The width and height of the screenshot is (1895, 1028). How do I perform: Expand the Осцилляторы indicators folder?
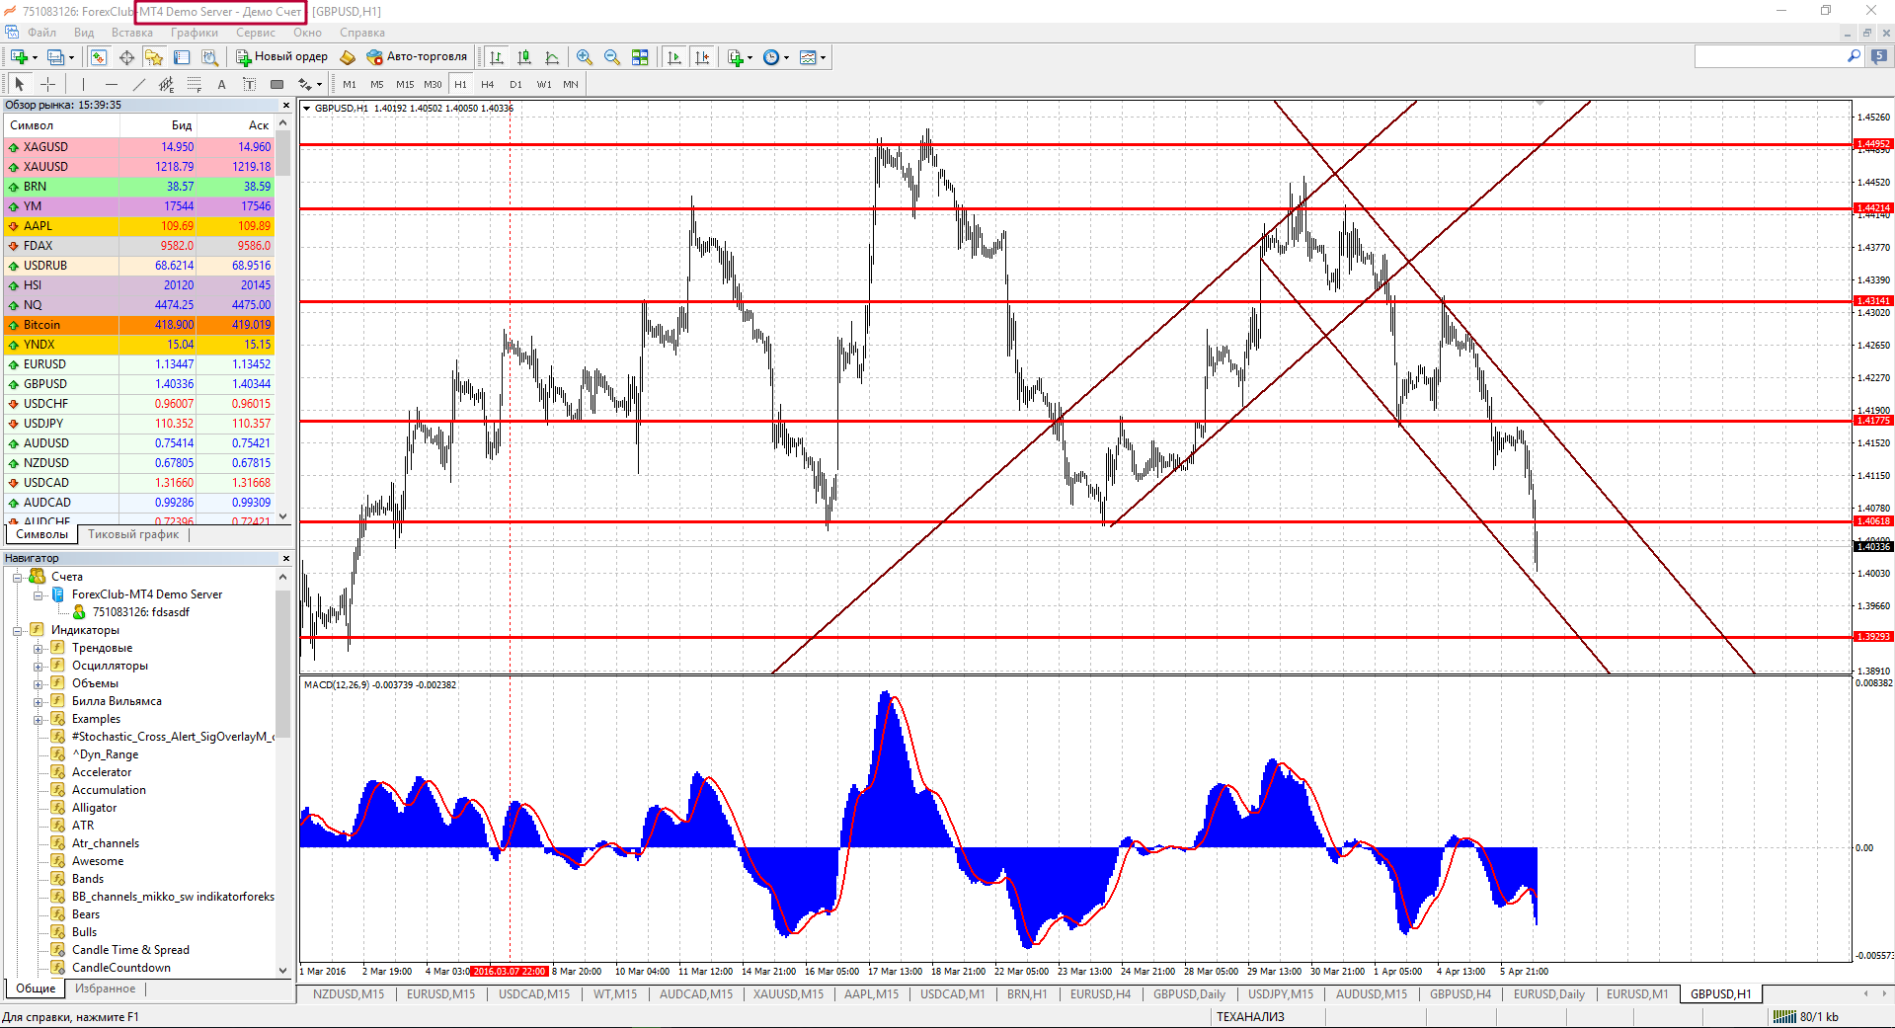point(39,667)
